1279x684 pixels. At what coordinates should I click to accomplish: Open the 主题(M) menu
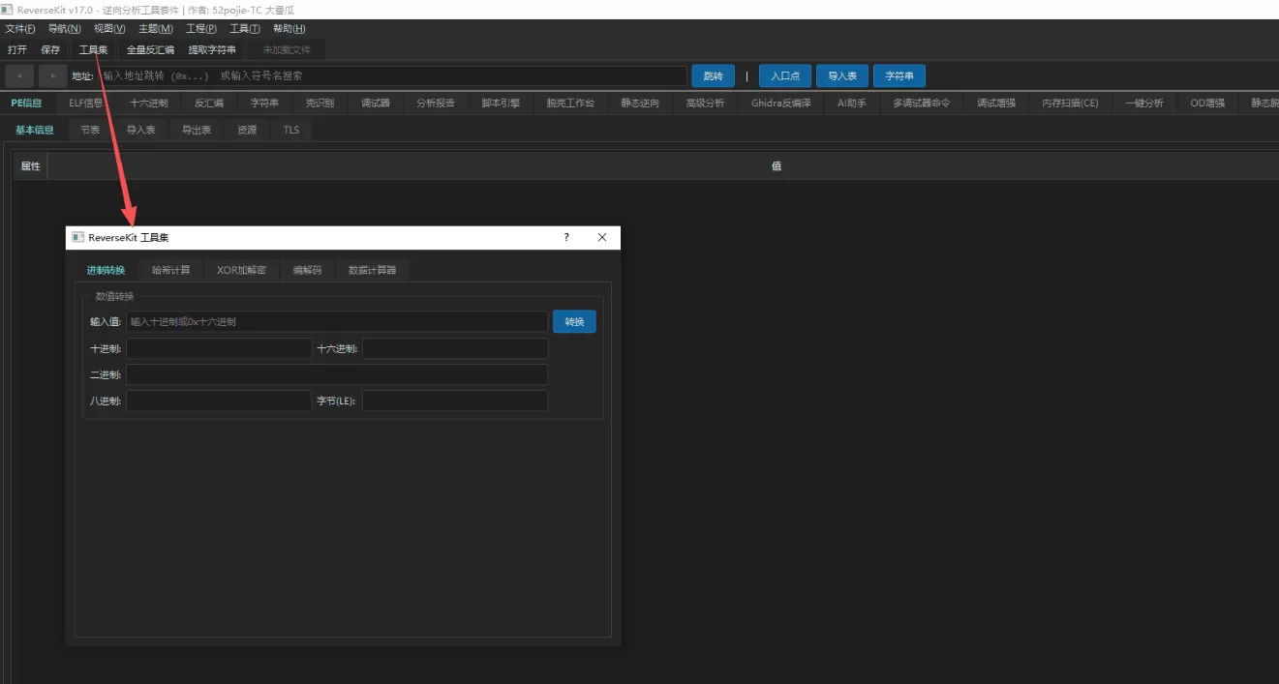click(x=156, y=29)
